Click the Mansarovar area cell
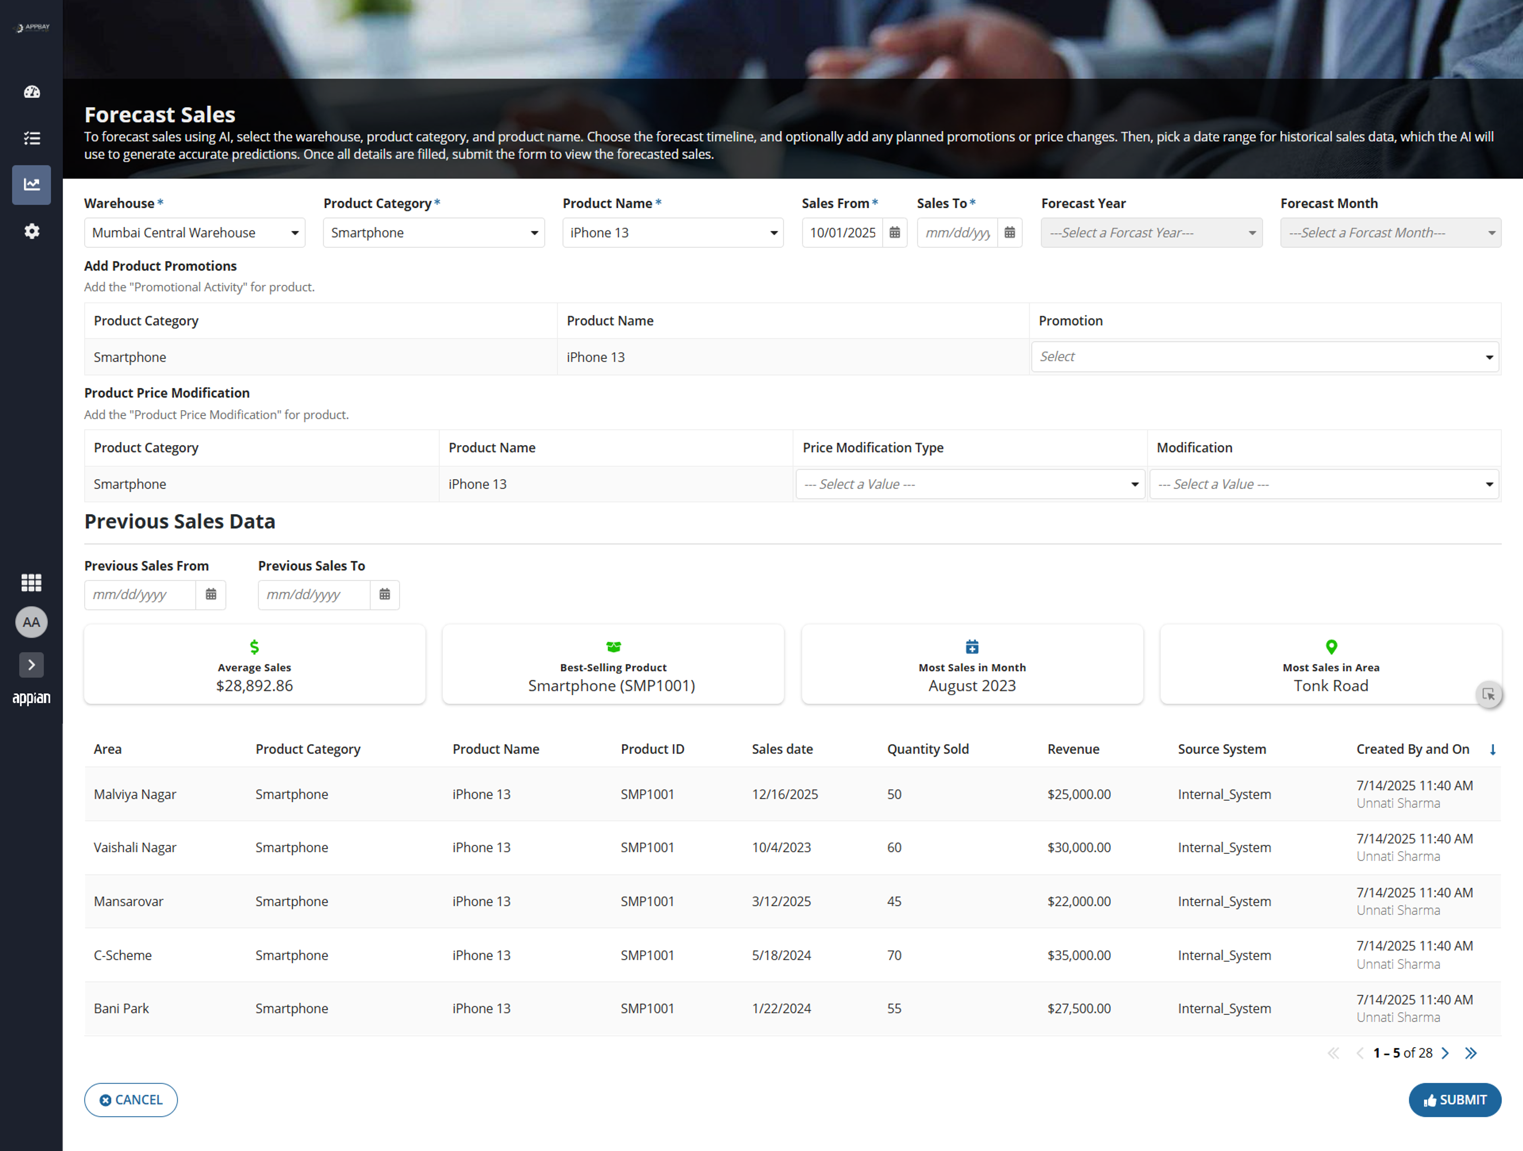Screen dimensions: 1523x1151 pyautogui.click(x=129, y=901)
